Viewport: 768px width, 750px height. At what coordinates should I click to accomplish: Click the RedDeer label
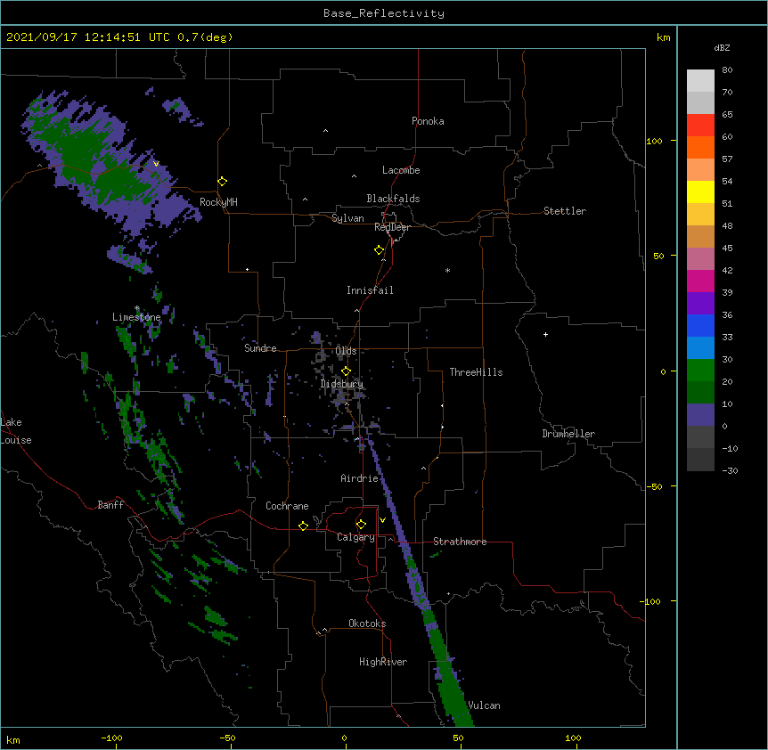coord(392,227)
